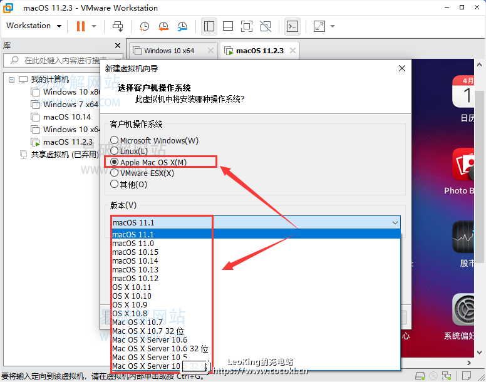Select the Apple Mac OS X(M) radio
The width and height of the screenshot is (486, 382).
click(x=115, y=162)
